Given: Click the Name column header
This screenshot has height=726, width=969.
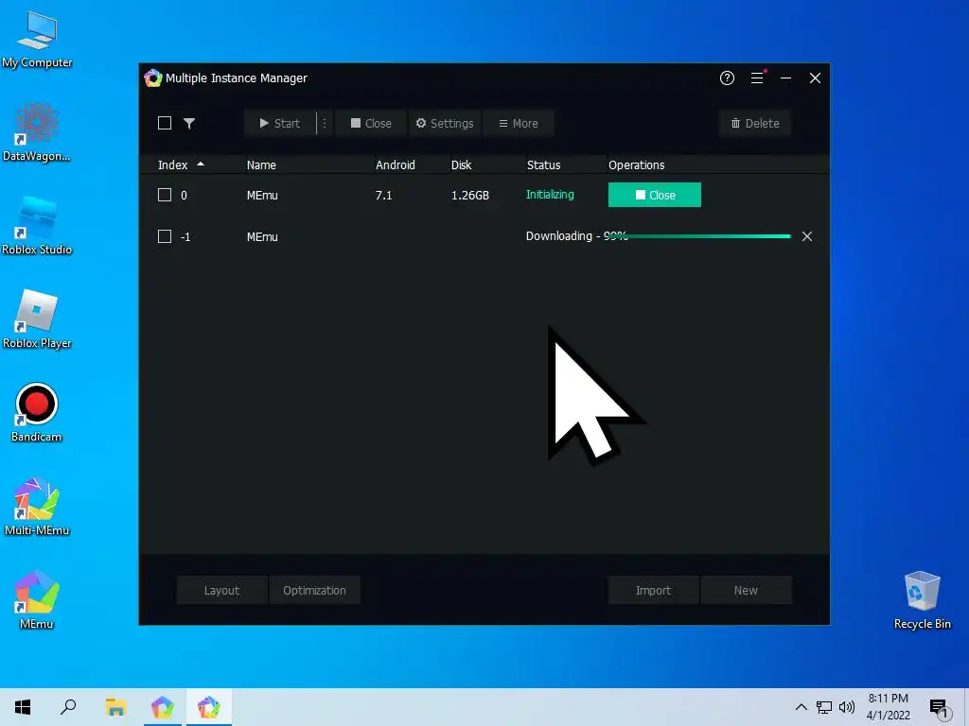Looking at the screenshot, I should coord(261,164).
